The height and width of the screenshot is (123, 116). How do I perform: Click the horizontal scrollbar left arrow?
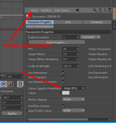tap(27, 119)
